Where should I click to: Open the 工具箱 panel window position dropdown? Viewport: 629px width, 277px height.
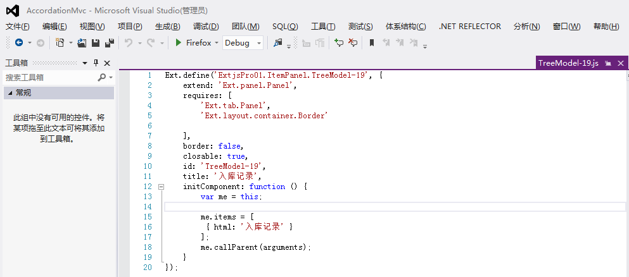(x=85, y=63)
